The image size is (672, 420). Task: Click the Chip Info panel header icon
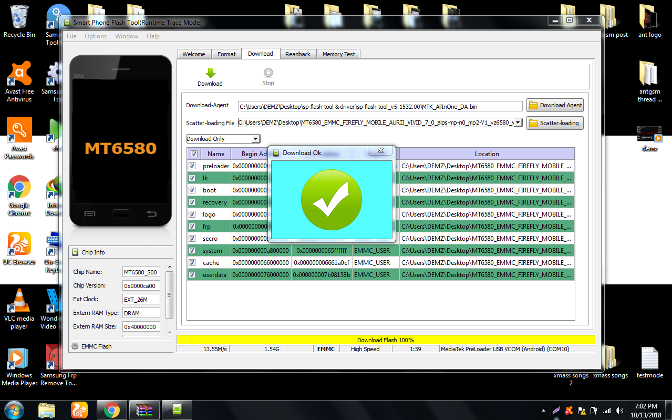click(x=75, y=252)
